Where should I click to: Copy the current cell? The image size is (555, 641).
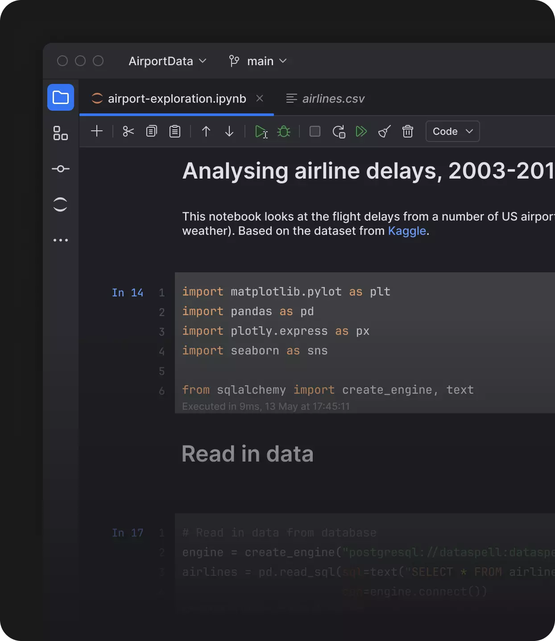click(x=151, y=131)
